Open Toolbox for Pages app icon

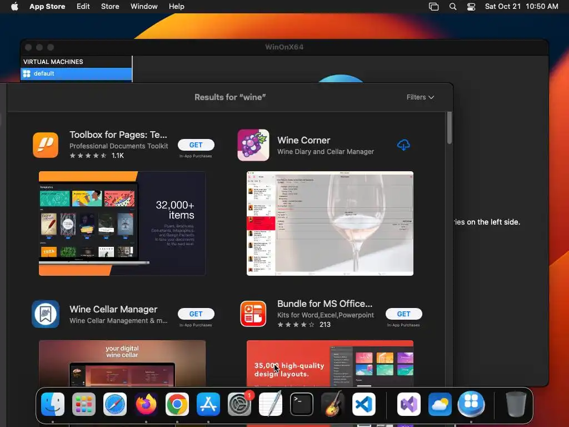46,145
